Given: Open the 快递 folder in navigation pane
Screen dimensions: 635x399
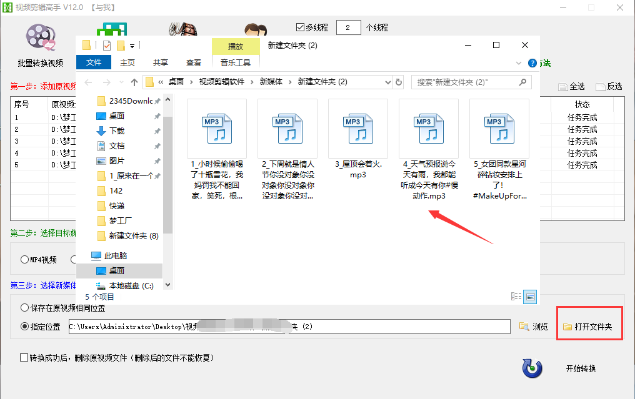Looking at the screenshot, I should click(117, 205).
